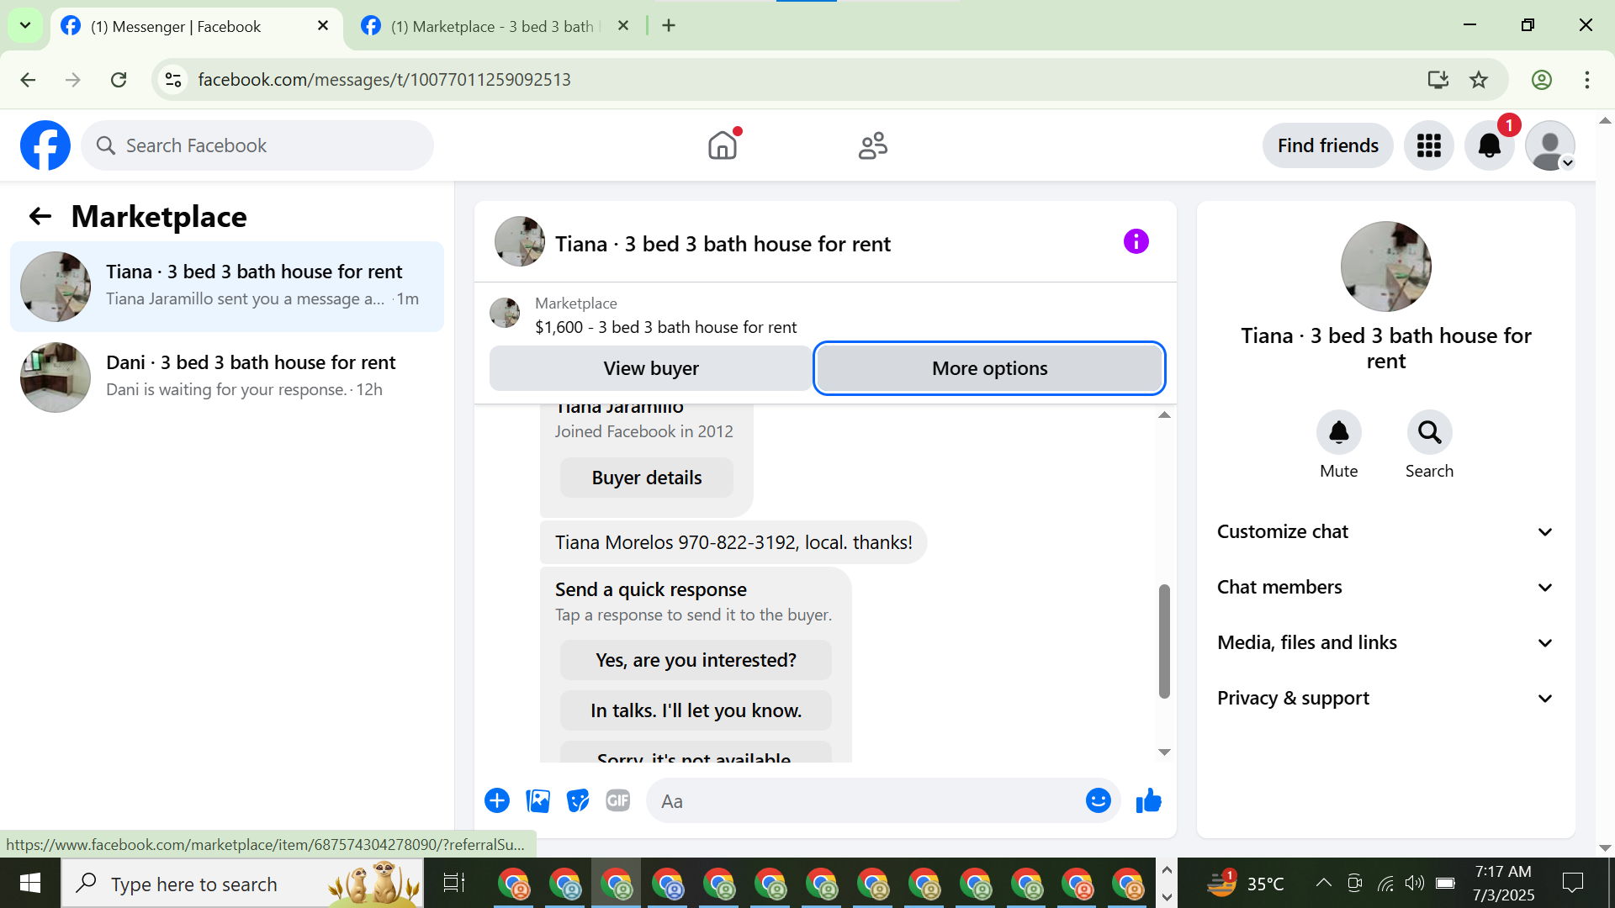Choose an emoji with the smiley icon
The width and height of the screenshot is (1615, 908).
pos(1098,800)
